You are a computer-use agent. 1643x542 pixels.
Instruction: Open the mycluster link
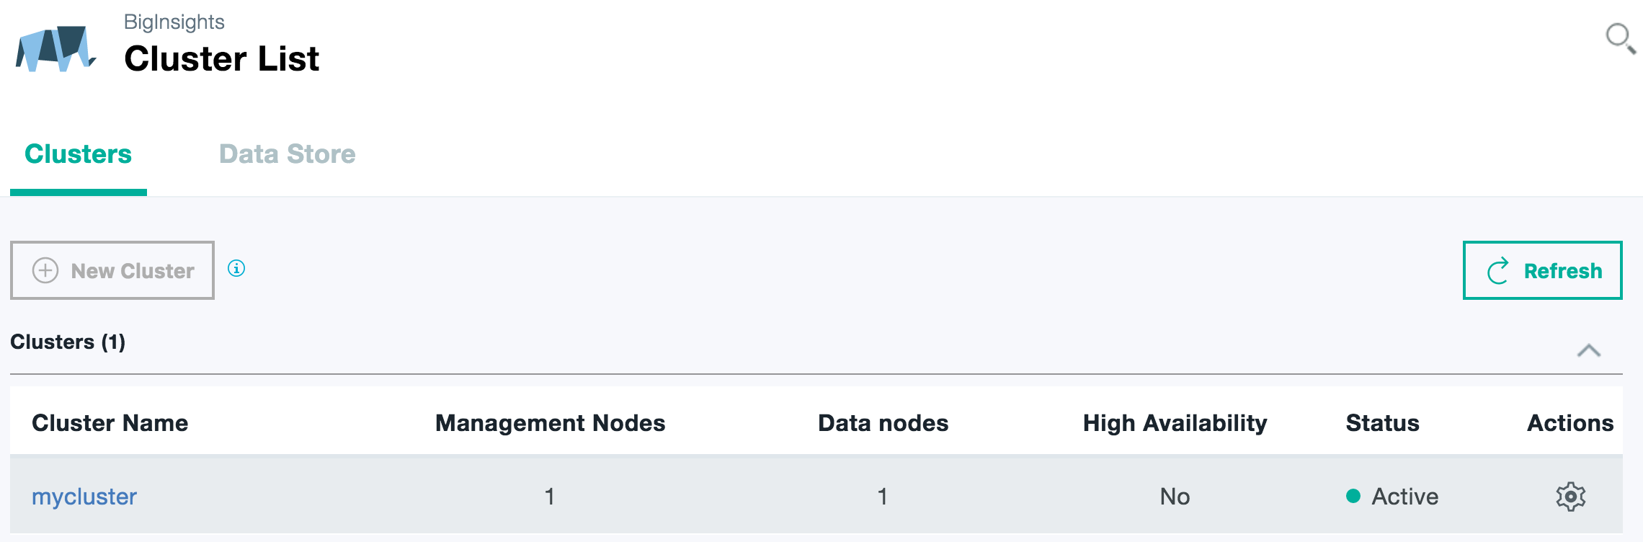click(x=84, y=497)
